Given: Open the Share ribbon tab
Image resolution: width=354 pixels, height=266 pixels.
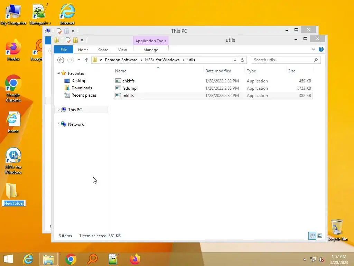Looking at the screenshot, I should pos(103,50).
